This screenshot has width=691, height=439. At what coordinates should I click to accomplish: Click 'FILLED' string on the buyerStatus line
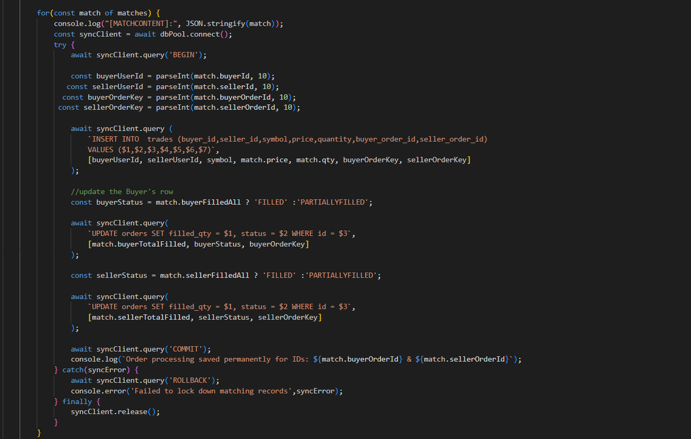pos(271,202)
